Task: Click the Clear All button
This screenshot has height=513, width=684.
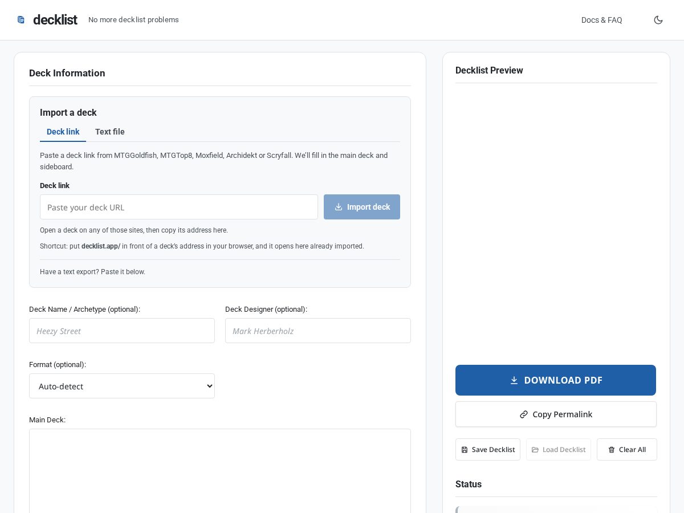Action: [x=627, y=450]
